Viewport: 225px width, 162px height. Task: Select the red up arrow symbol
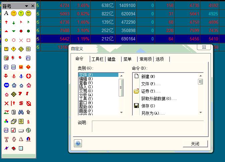click(x=6, y=22)
